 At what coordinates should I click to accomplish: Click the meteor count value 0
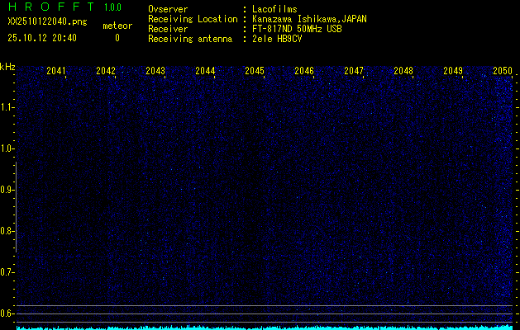117,38
